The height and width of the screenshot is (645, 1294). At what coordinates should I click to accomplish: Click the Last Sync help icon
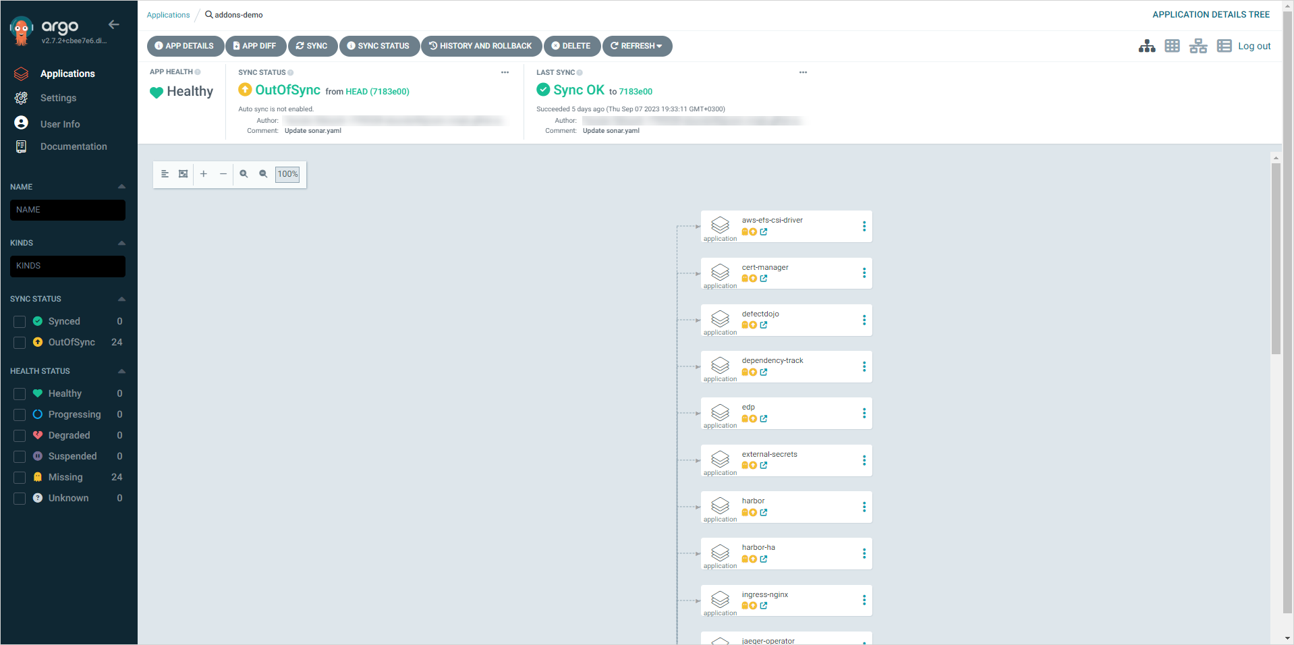(x=580, y=72)
